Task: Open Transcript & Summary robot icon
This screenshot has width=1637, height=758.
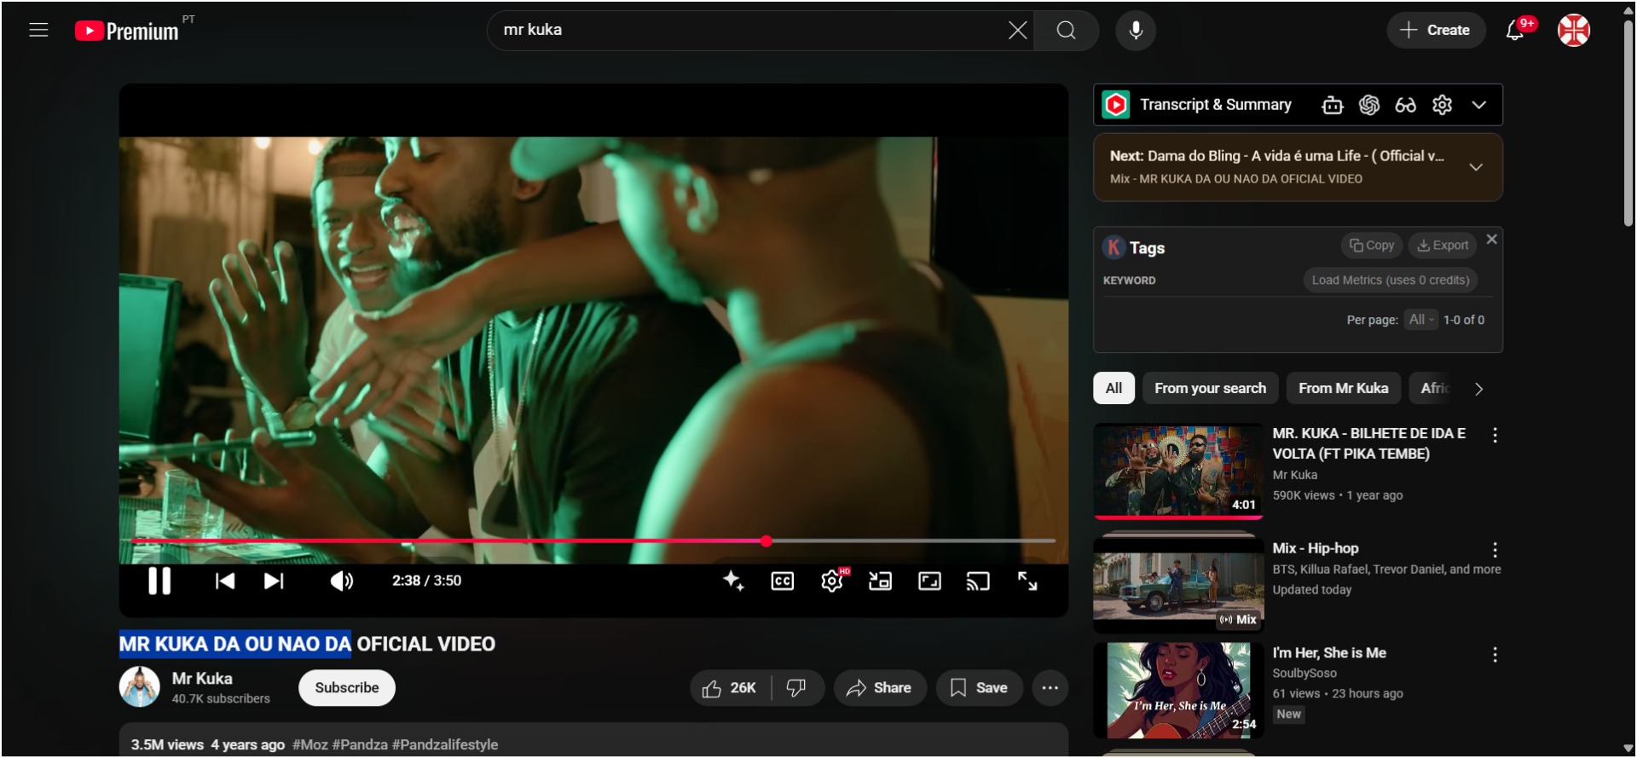Action: pyautogui.click(x=1333, y=105)
